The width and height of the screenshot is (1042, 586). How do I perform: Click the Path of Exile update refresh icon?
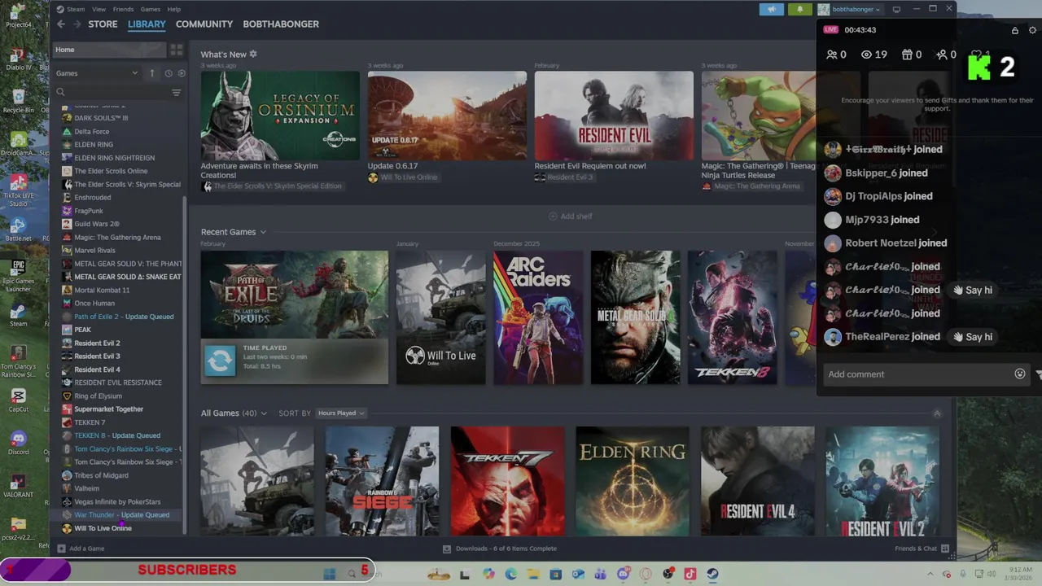(x=220, y=360)
